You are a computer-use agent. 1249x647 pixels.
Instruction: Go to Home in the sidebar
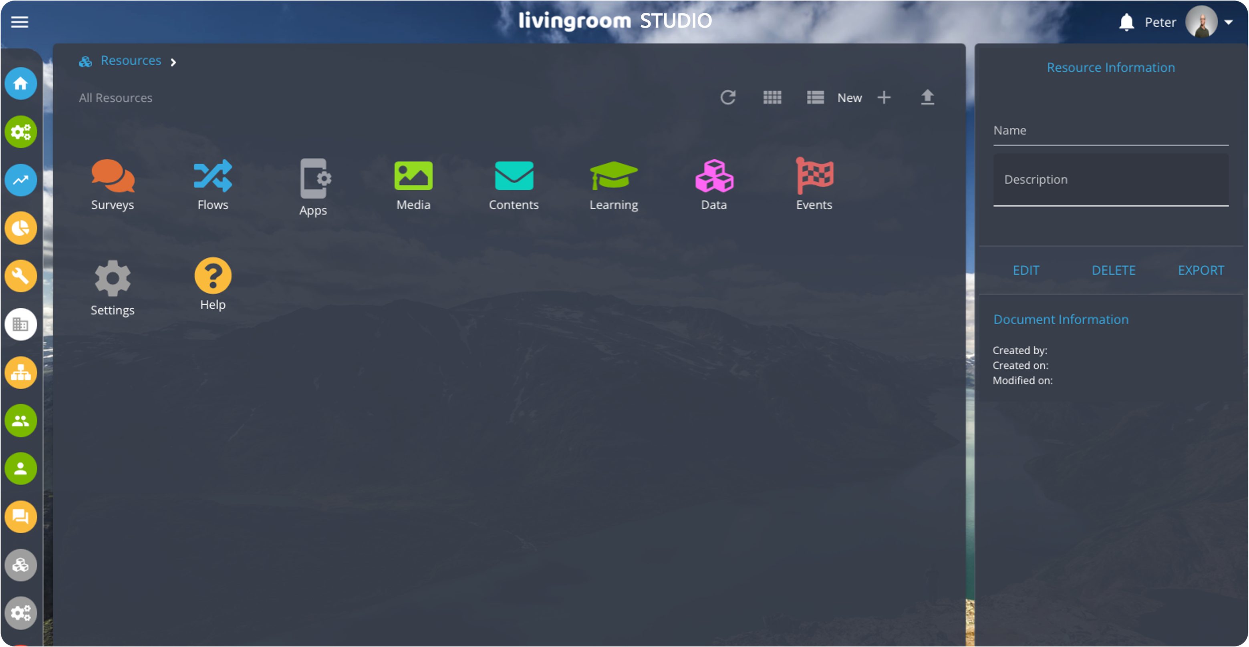pos(21,84)
